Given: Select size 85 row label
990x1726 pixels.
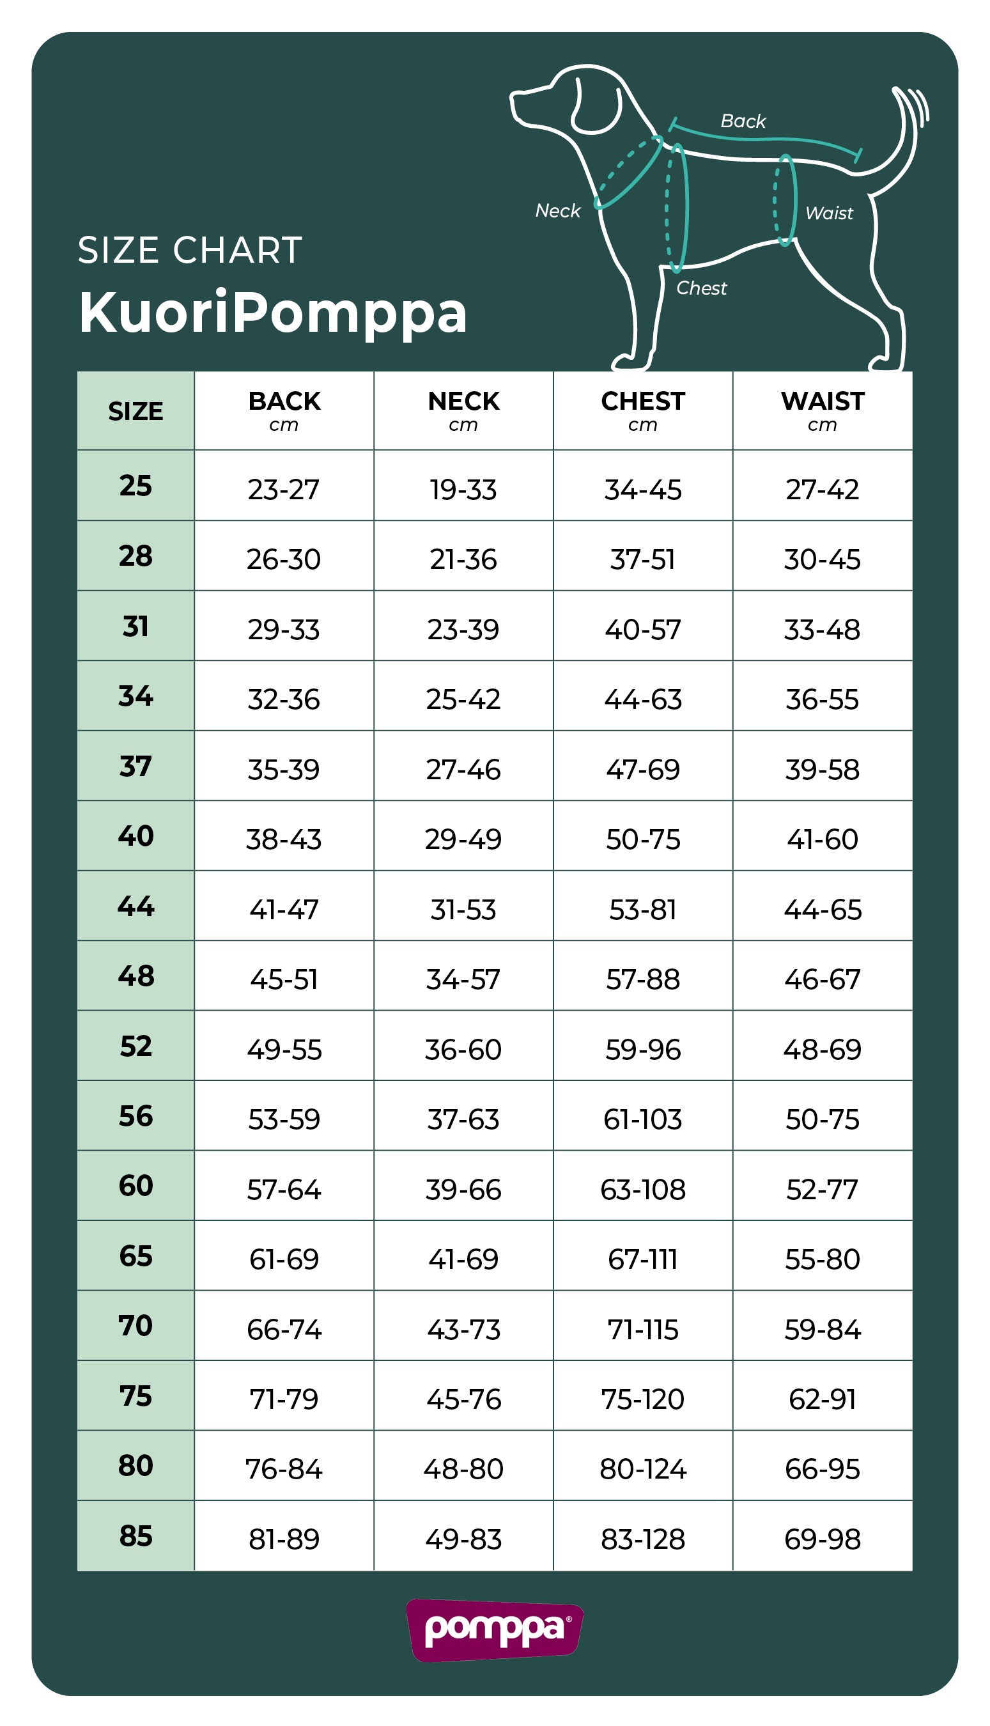Looking at the screenshot, I should (135, 1536).
